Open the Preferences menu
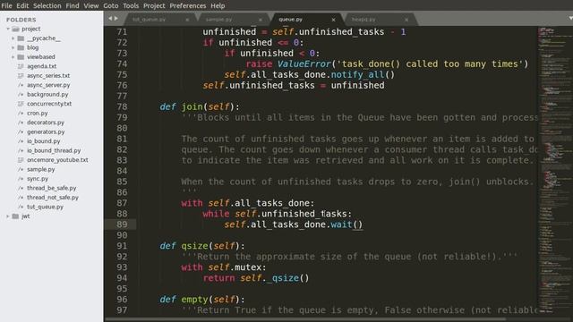The height and width of the screenshot is (322, 573). coord(188,5)
